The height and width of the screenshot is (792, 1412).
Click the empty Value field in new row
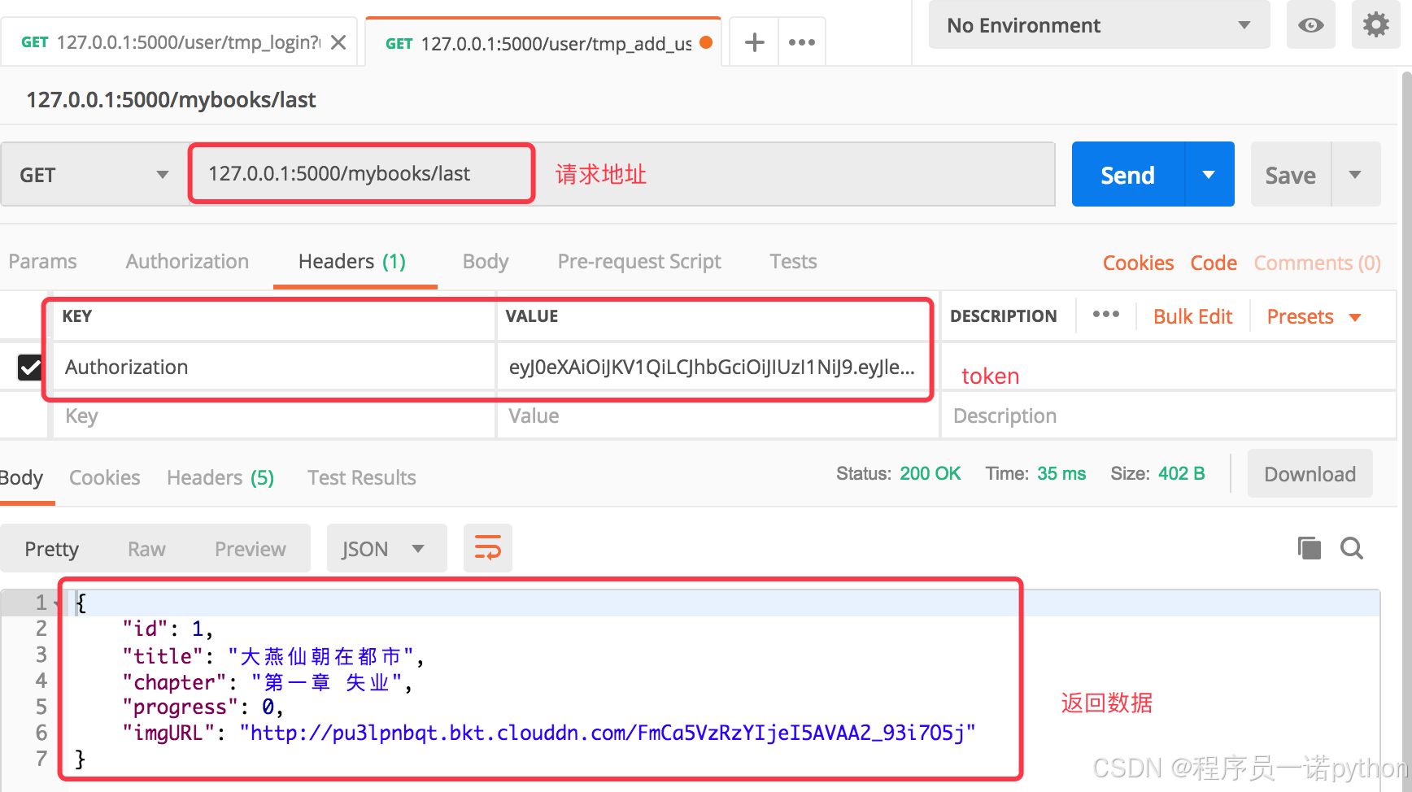tap(717, 416)
